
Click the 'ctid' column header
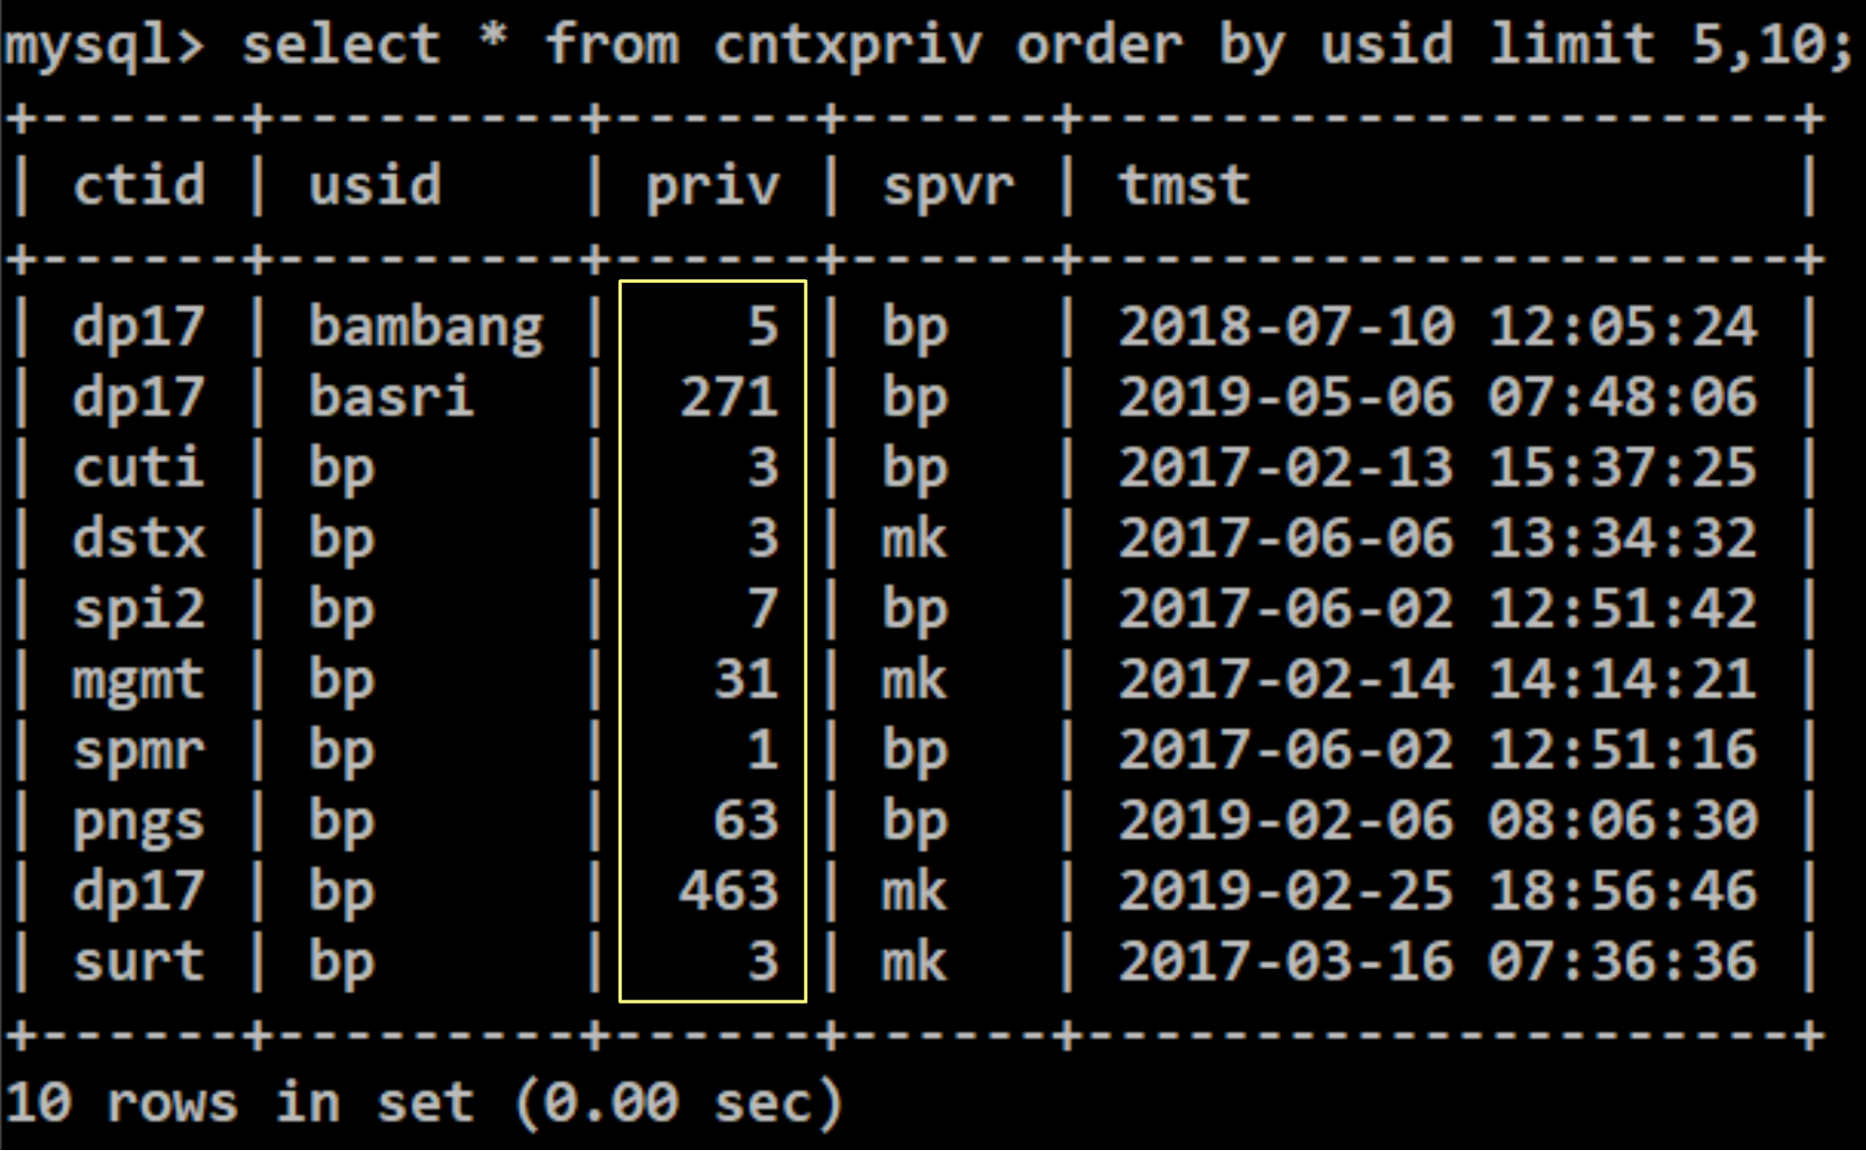point(138,186)
